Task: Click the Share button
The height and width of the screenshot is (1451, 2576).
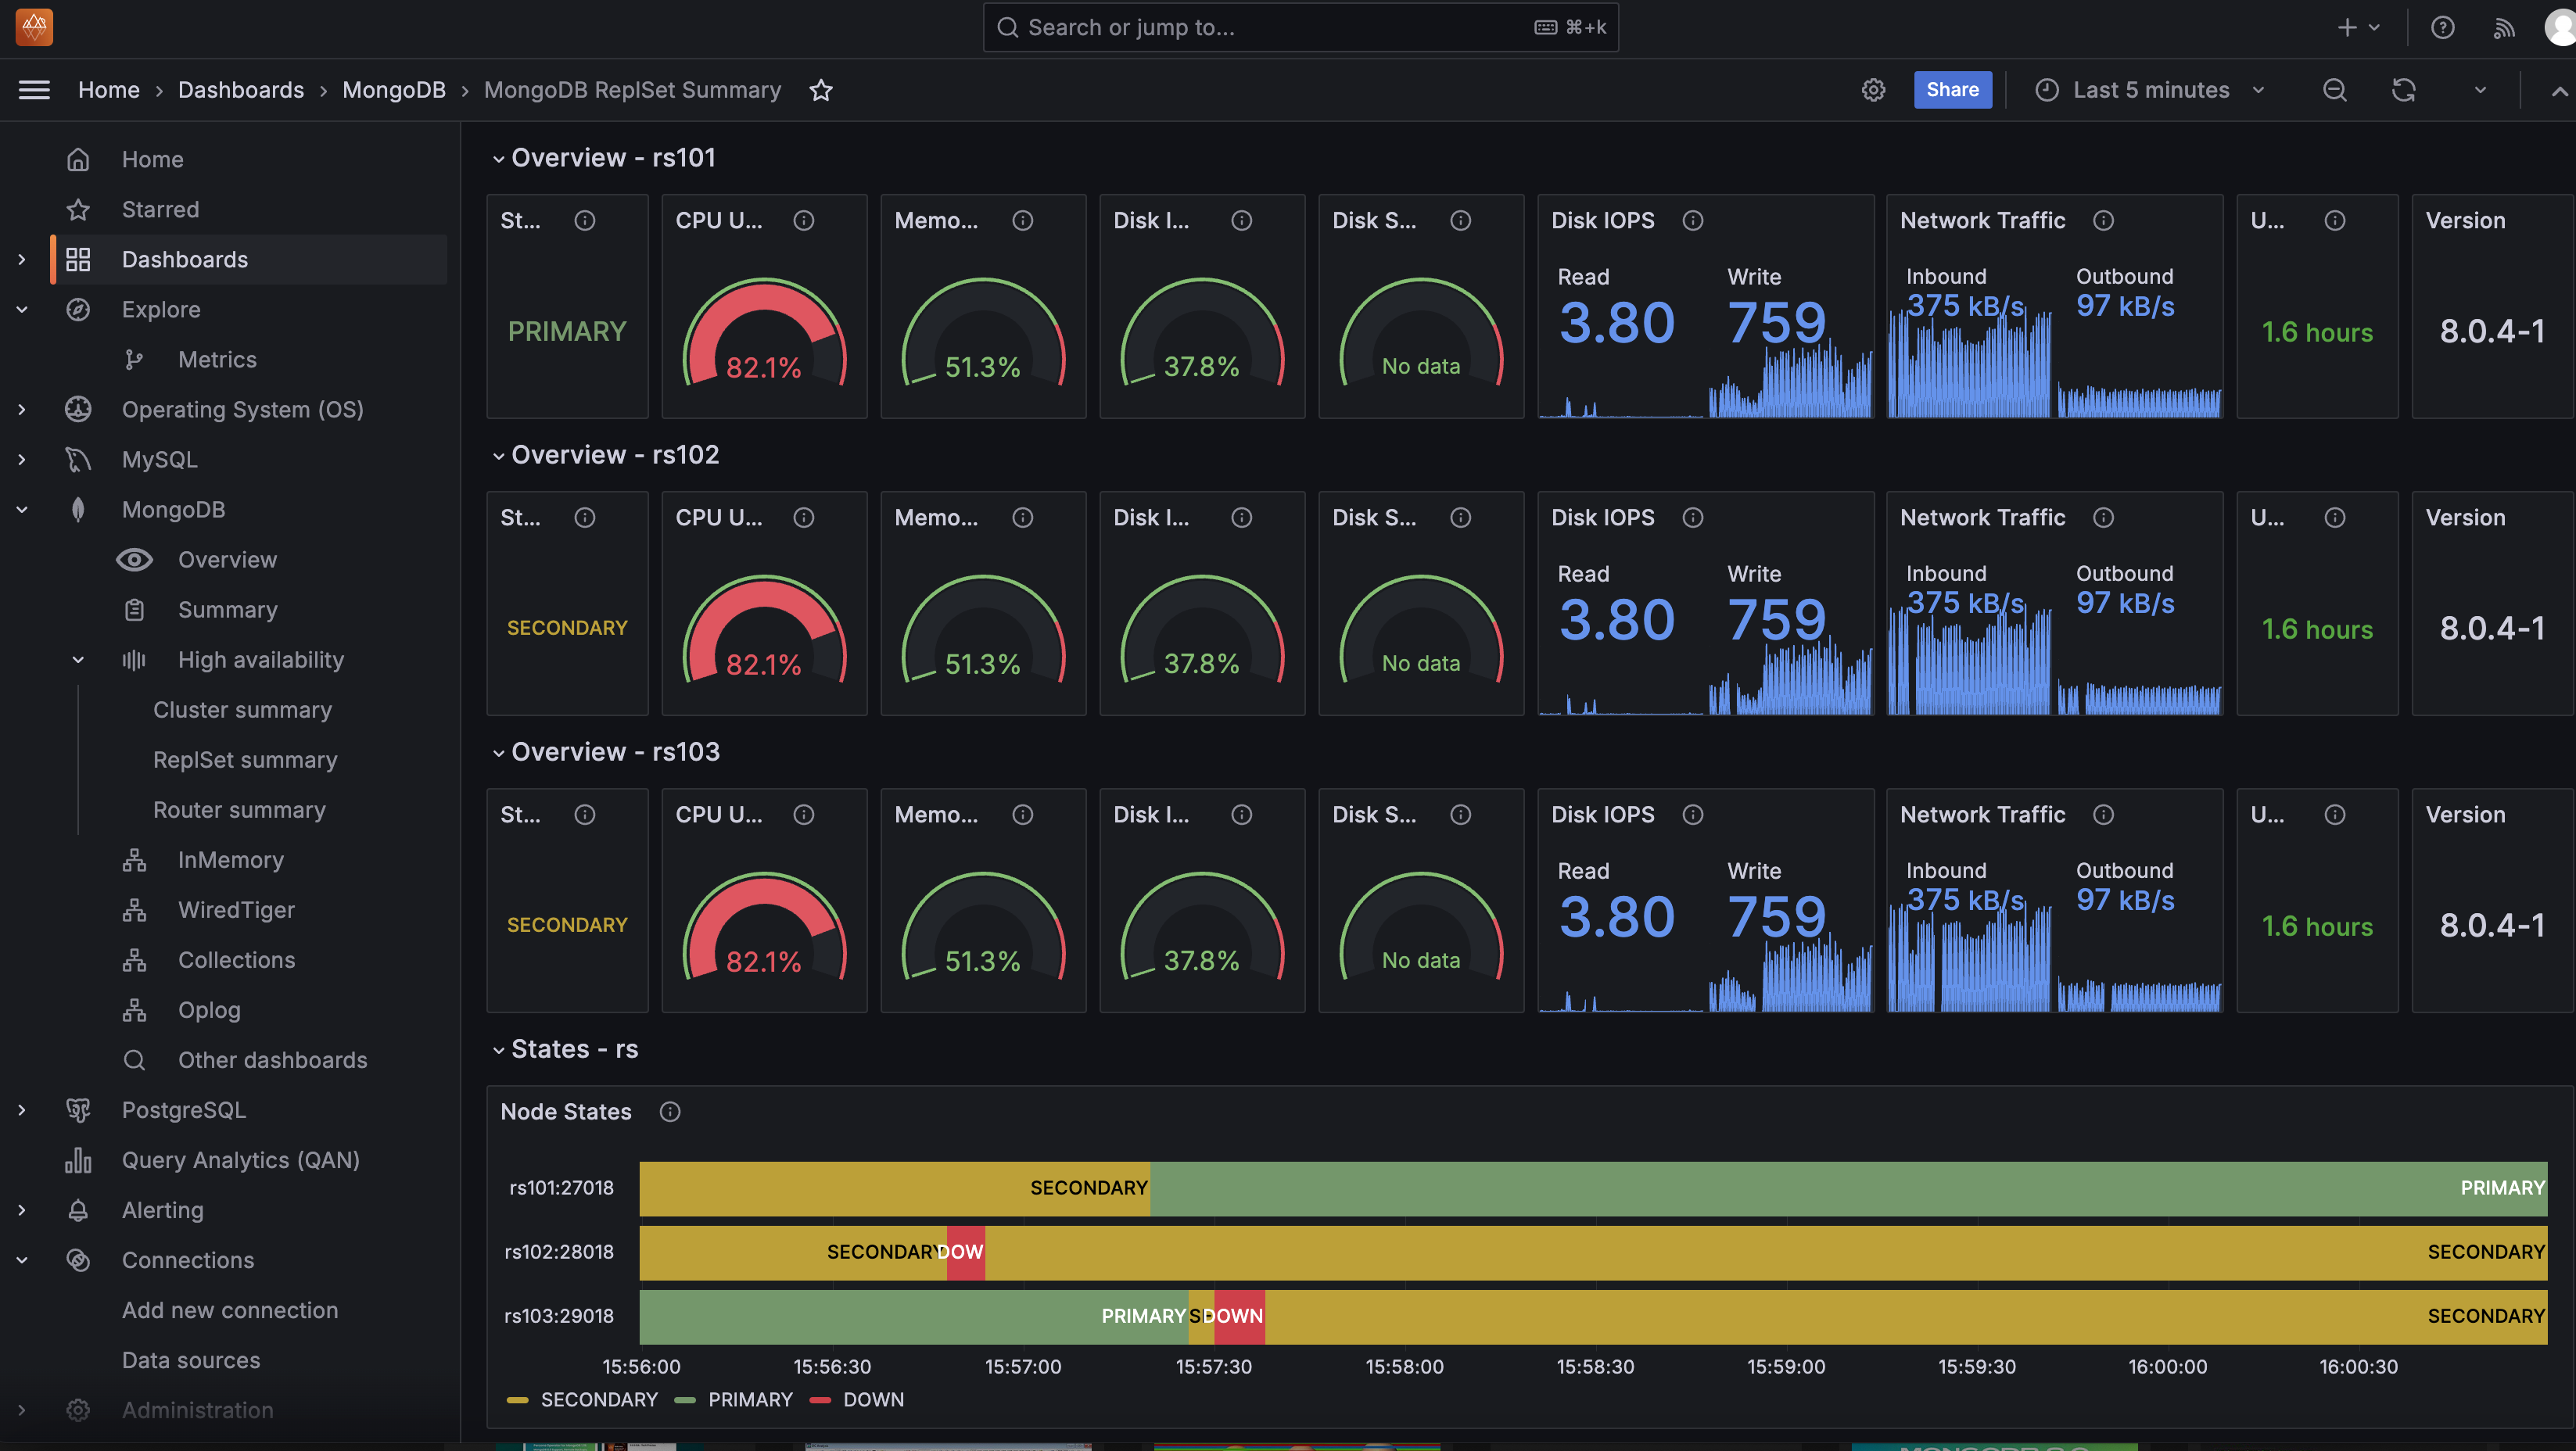Action: [1952, 90]
